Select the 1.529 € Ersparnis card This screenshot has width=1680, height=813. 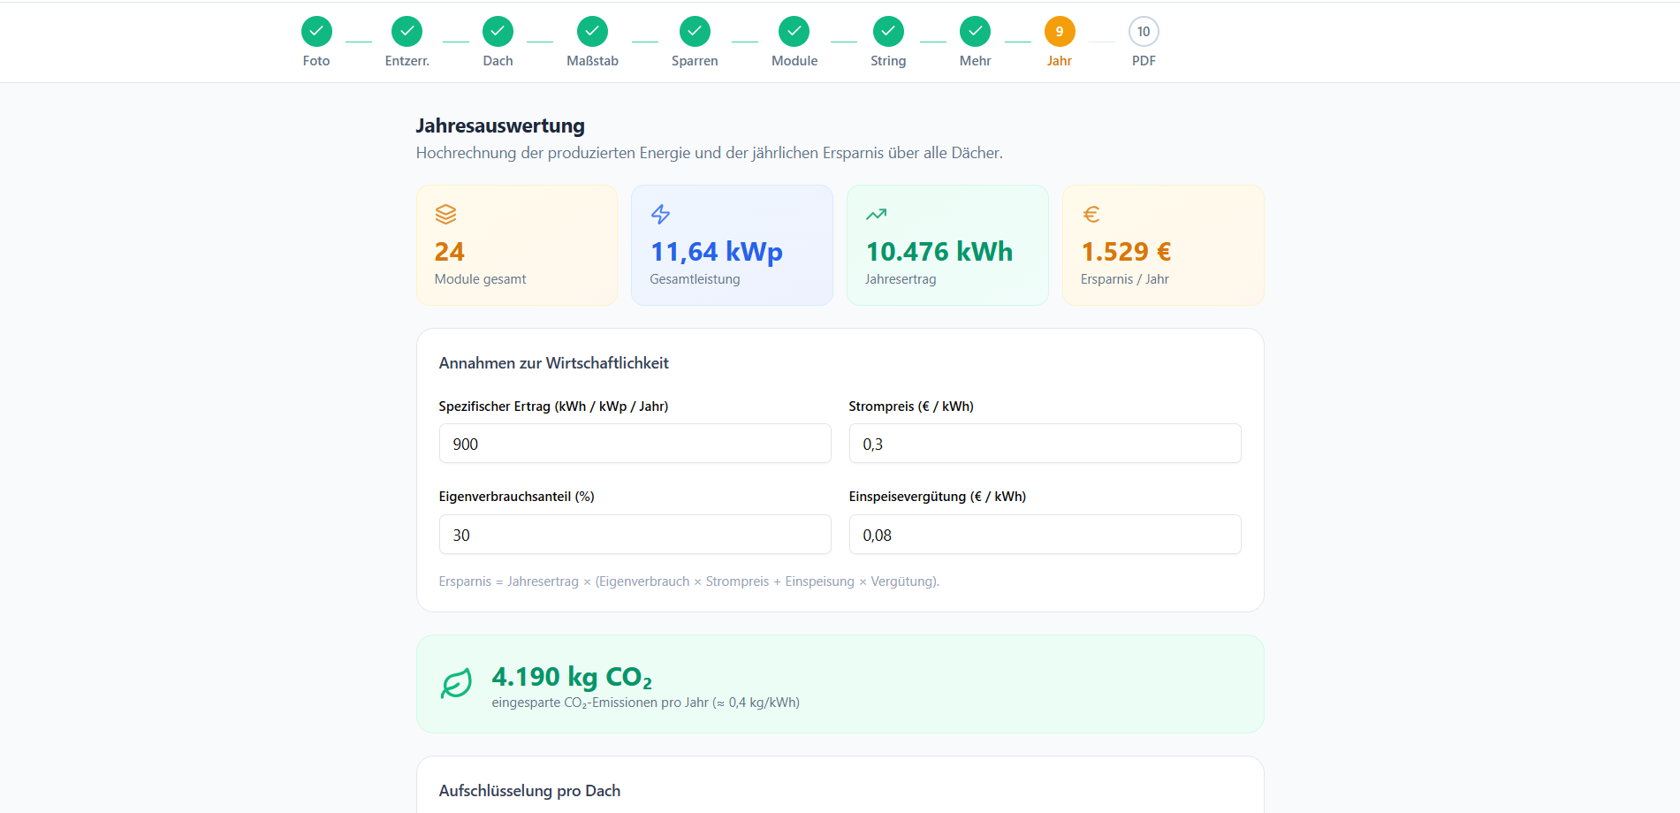tap(1163, 246)
